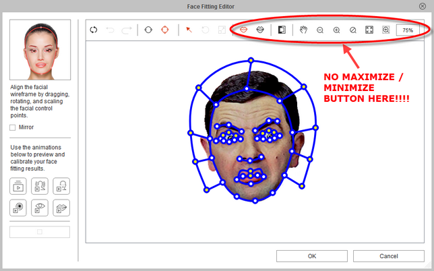
Task: Click the reset circular arrows toolbar icon
Action: click(94, 30)
